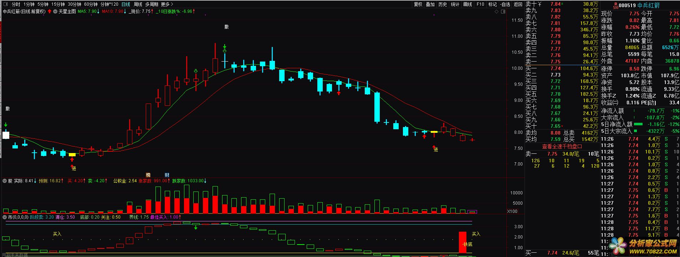Click the 跌停 6.96 value
Viewport: 680px width, 257px height.
[674, 69]
